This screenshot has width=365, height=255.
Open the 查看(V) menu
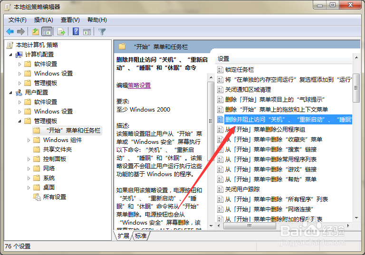pos(70,20)
